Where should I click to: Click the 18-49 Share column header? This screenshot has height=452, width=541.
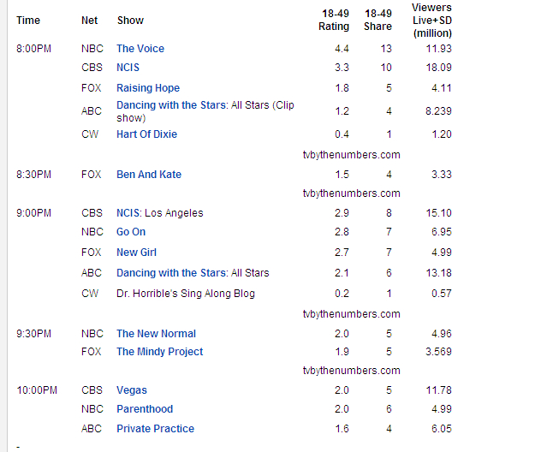(x=378, y=20)
